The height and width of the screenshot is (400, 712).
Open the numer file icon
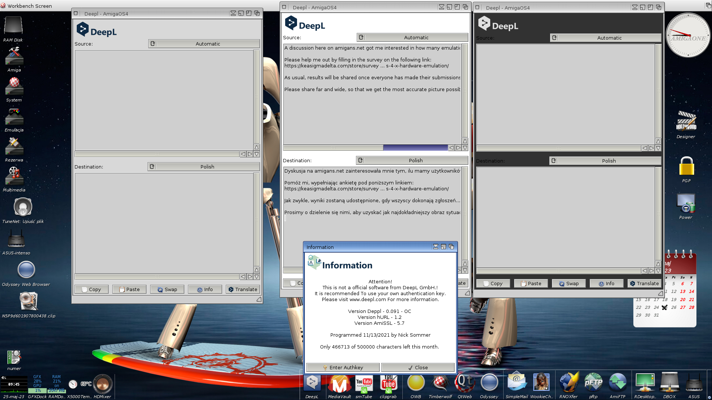14,357
